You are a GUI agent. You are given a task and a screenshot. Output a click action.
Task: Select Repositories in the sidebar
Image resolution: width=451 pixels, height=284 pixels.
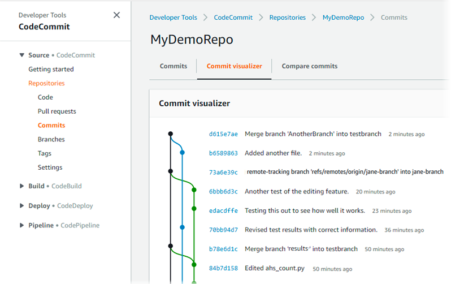coord(46,83)
